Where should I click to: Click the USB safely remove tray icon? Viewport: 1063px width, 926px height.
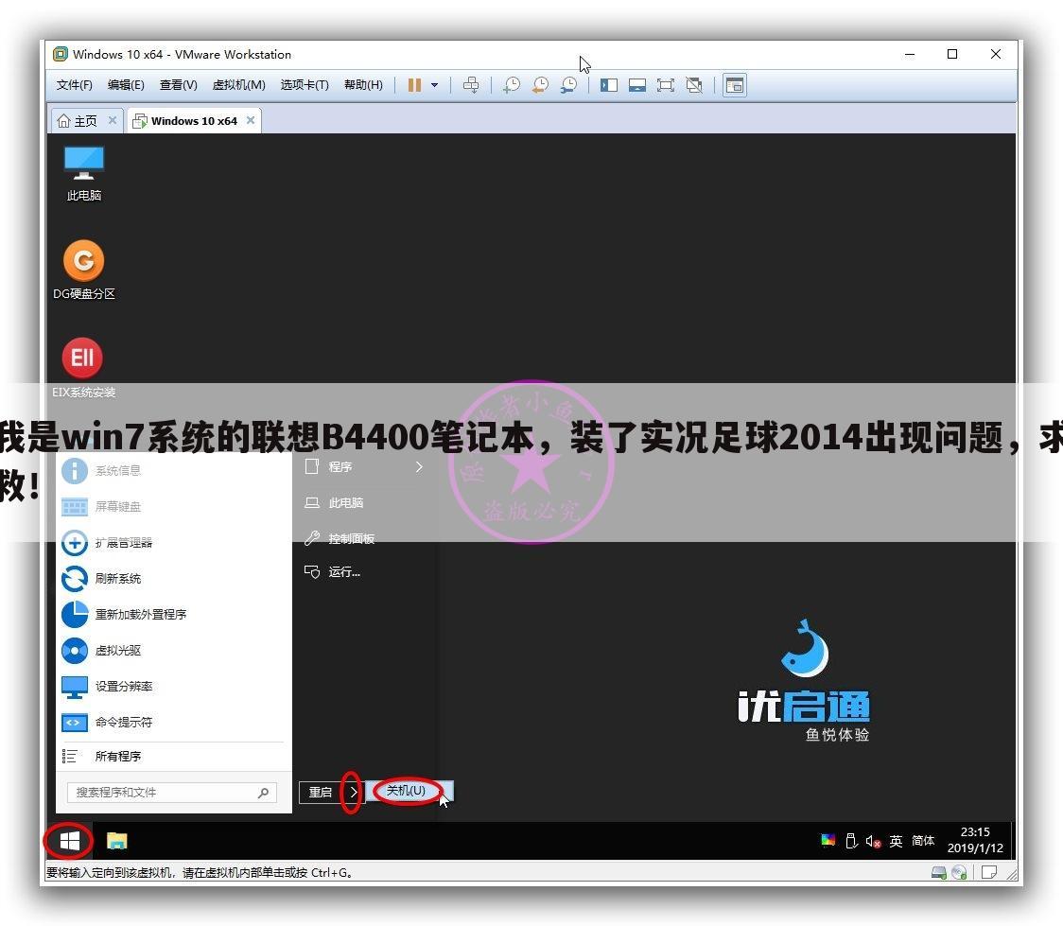click(x=851, y=841)
